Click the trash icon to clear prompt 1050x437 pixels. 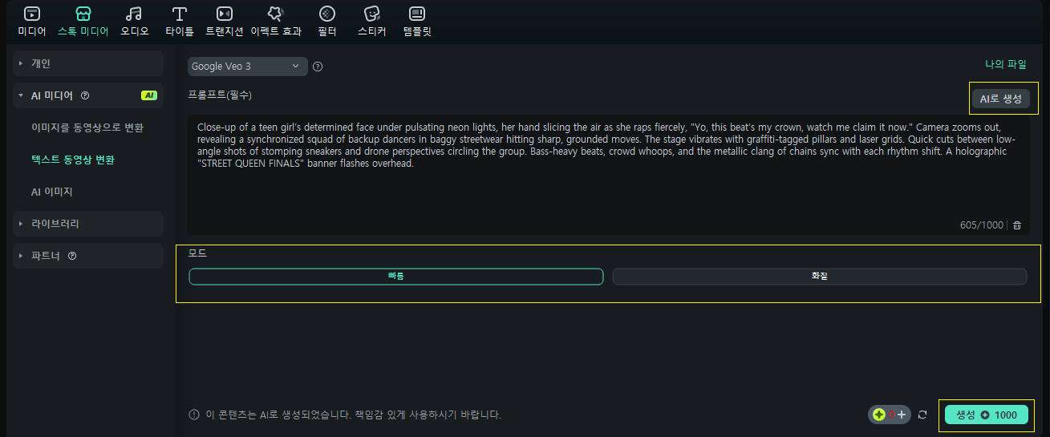[x=1017, y=225]
